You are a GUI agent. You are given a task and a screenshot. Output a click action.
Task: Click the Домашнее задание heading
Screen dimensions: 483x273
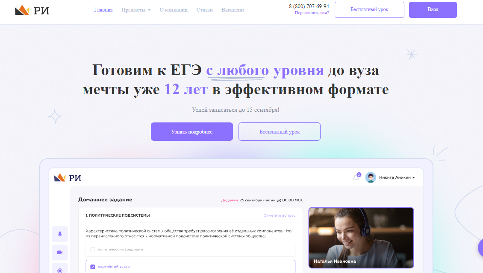[105, 200]
